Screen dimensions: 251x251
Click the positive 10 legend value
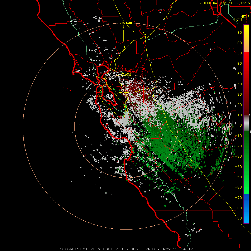pos(240,115)
